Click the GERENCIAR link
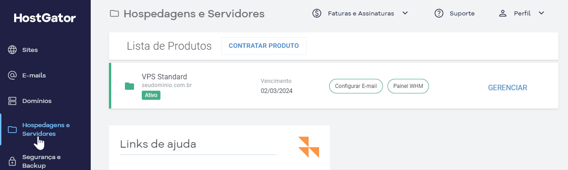This screenshot has height=170, width=568. [507, 88]
